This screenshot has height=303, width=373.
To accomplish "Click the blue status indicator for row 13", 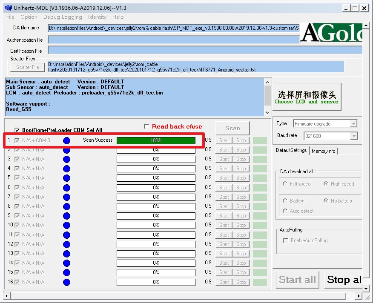I will coord(66,254).
